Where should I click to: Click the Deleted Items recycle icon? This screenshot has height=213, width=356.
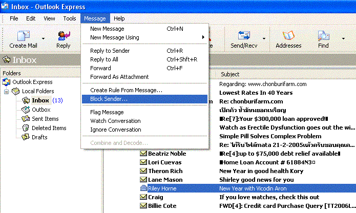coord(26,128)
